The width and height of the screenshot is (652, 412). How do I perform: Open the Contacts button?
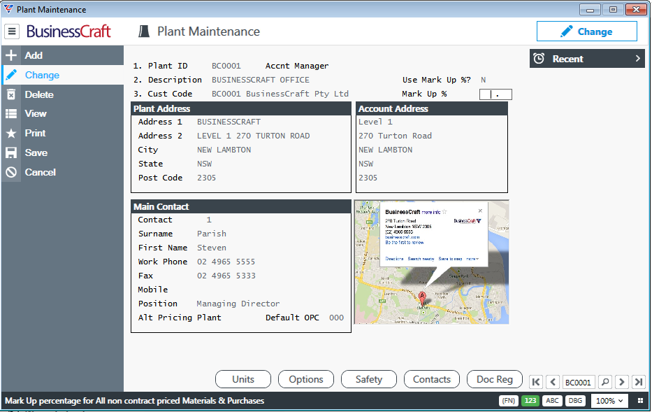(x=432, y=379)
